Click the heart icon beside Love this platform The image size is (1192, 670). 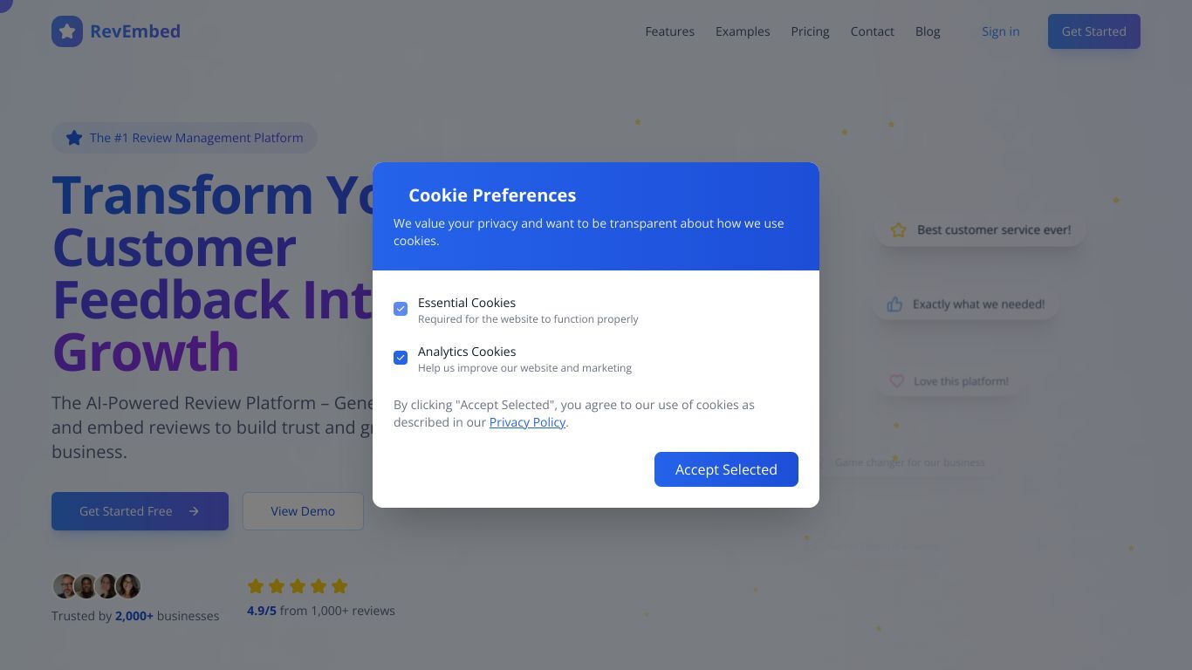[896, 381]
